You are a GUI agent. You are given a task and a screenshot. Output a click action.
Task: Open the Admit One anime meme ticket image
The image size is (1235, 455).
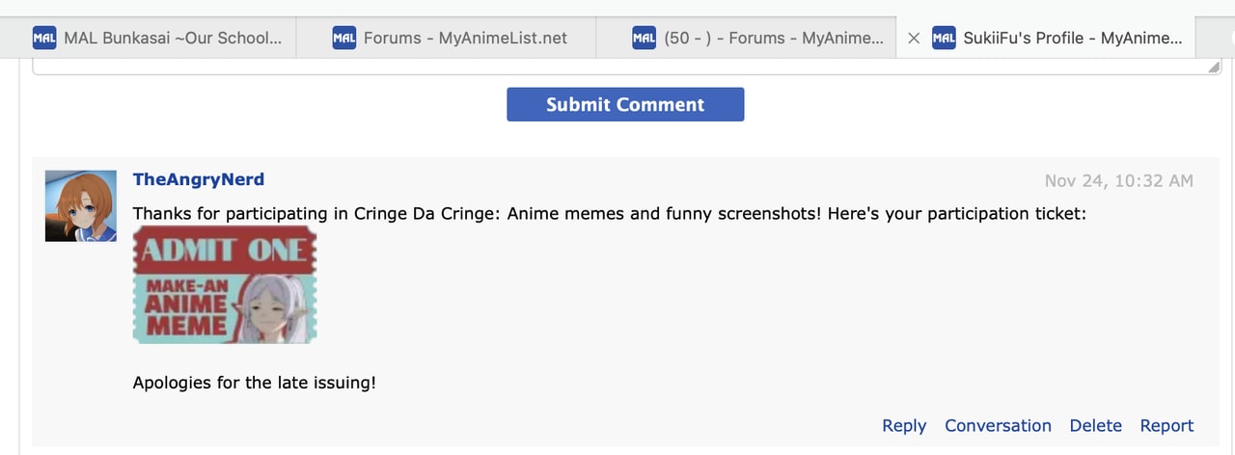[225, 284]
